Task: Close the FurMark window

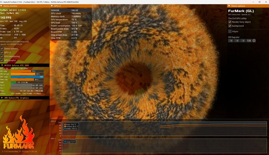Action: pos(266,2)
